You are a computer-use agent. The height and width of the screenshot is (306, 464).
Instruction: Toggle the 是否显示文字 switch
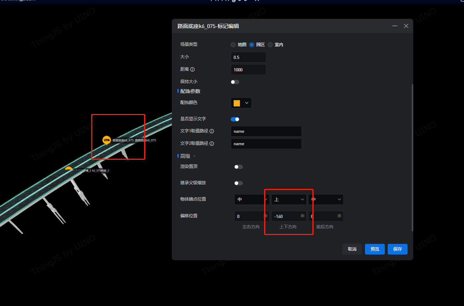235,119
